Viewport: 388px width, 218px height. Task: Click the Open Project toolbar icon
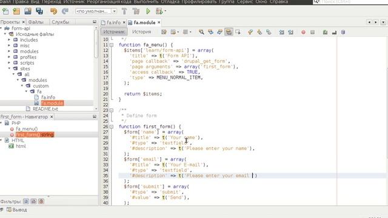click(x=28, y=11)
